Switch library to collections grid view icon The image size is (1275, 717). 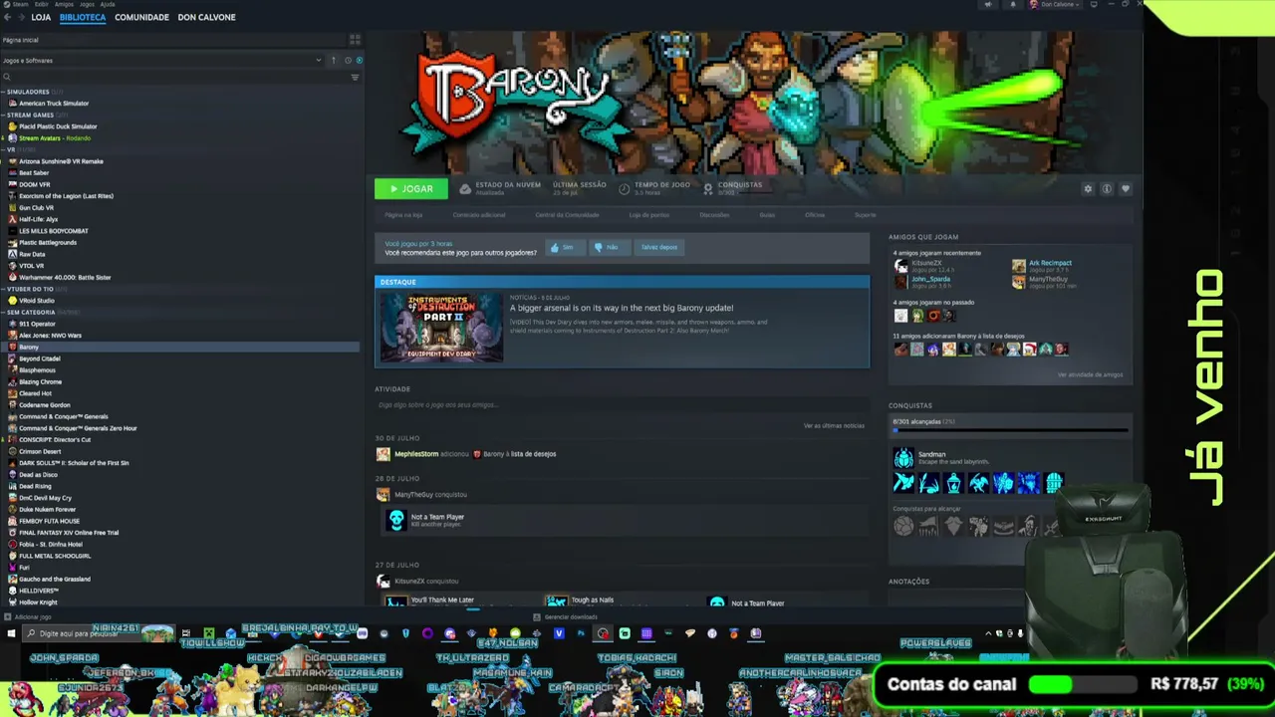355,40
